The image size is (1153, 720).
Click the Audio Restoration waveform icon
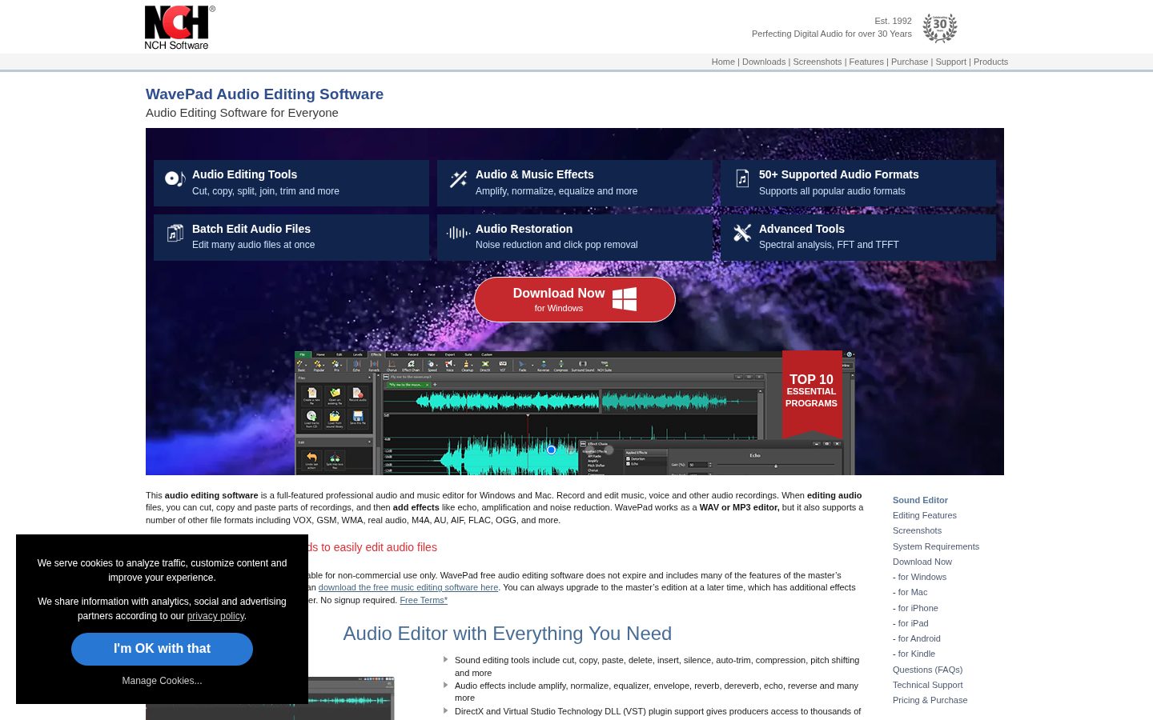pos(458,233)
